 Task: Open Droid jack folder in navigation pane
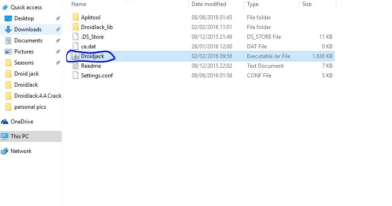coord(27,74)
